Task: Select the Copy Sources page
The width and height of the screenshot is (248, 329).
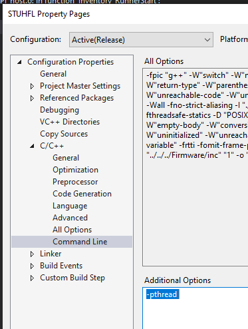Action: [x=64, y=134]
